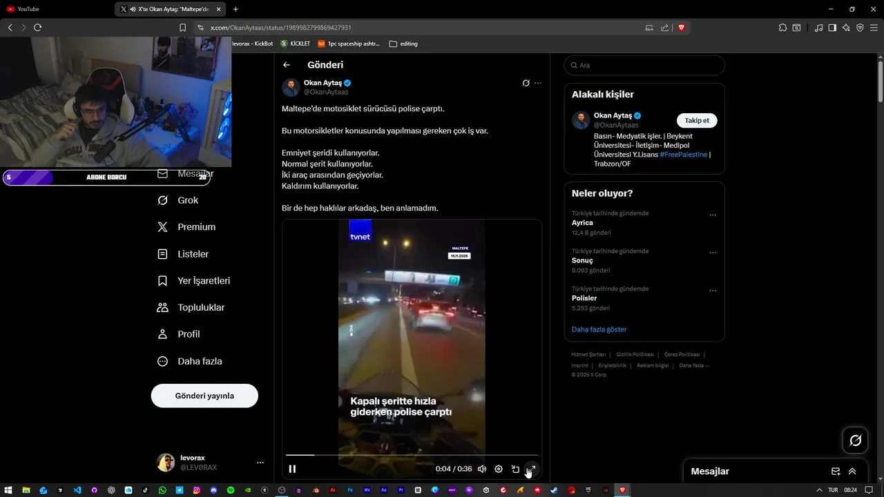Open Çerez Politikası footer link
This screenshot has width=884, height=497.
(x=682, y=354)
